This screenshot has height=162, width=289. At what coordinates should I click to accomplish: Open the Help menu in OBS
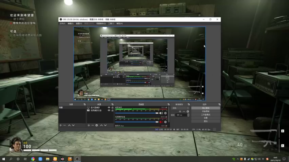click(120, 23)
